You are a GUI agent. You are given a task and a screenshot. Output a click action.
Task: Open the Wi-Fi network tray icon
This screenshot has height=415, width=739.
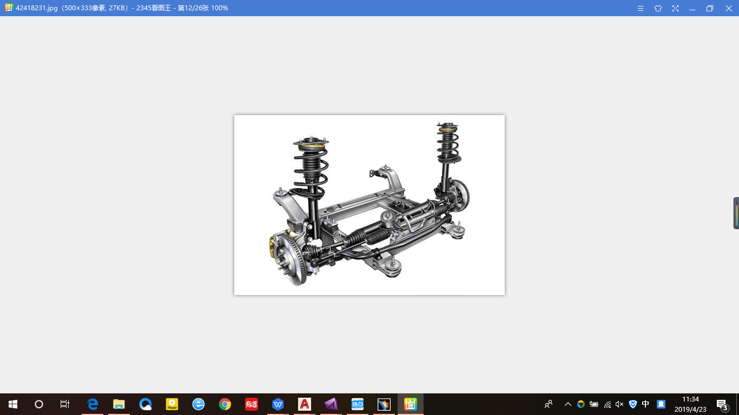607,404
